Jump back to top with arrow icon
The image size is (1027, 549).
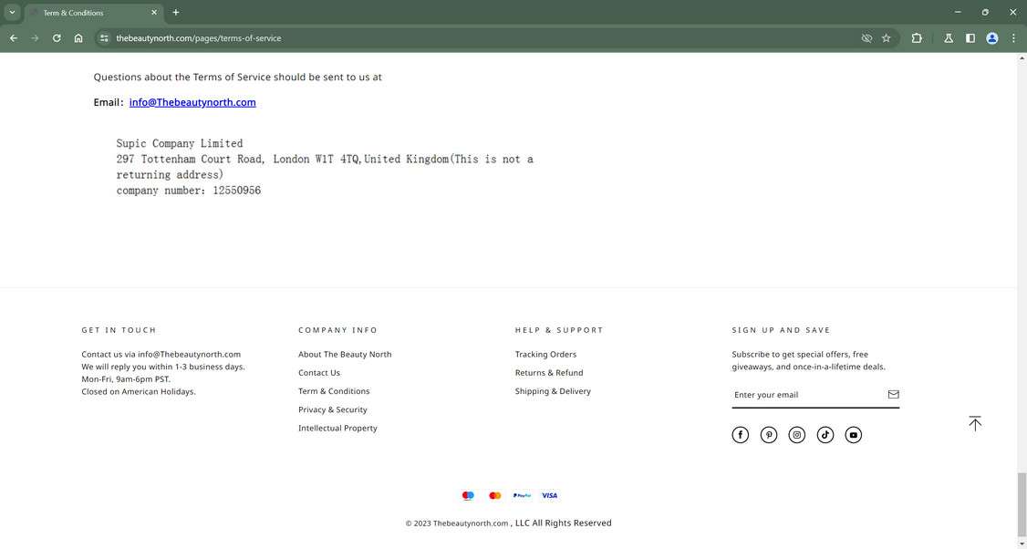coord(975,423)
